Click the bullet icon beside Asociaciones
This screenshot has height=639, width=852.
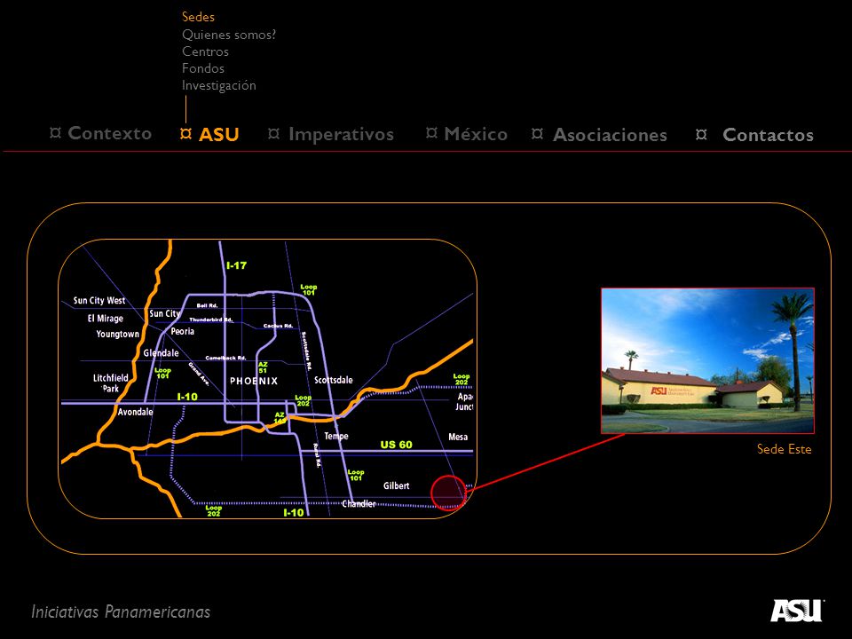coord(537,133)
